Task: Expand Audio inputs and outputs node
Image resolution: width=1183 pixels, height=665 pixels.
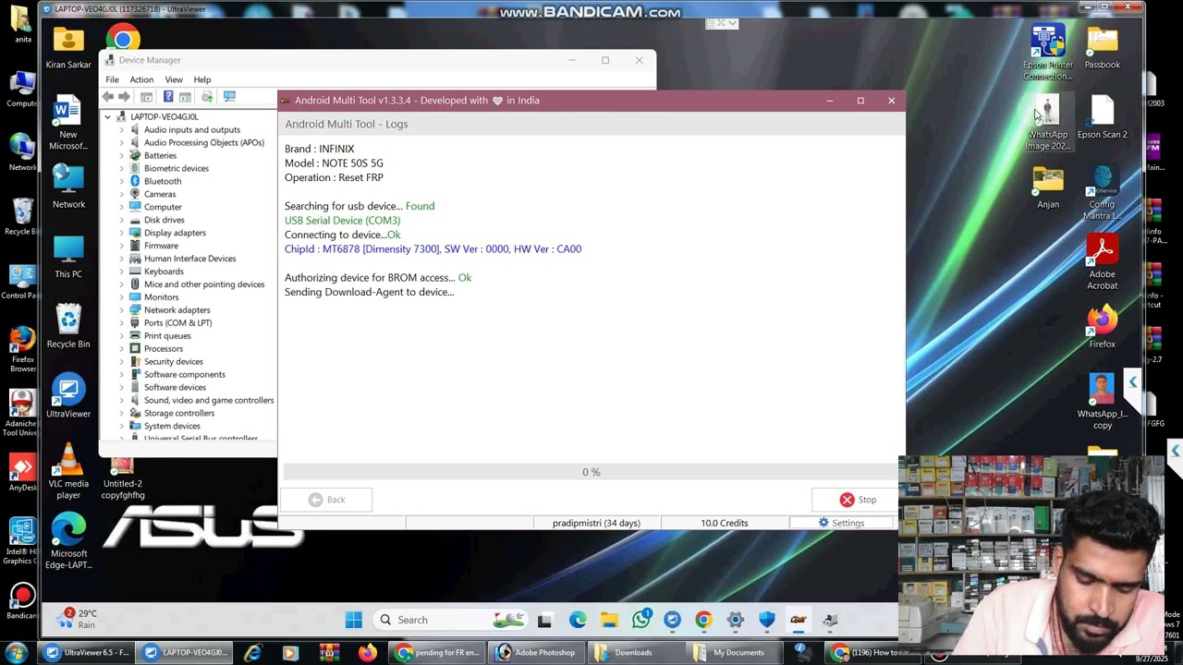Action: pos(121,130)
